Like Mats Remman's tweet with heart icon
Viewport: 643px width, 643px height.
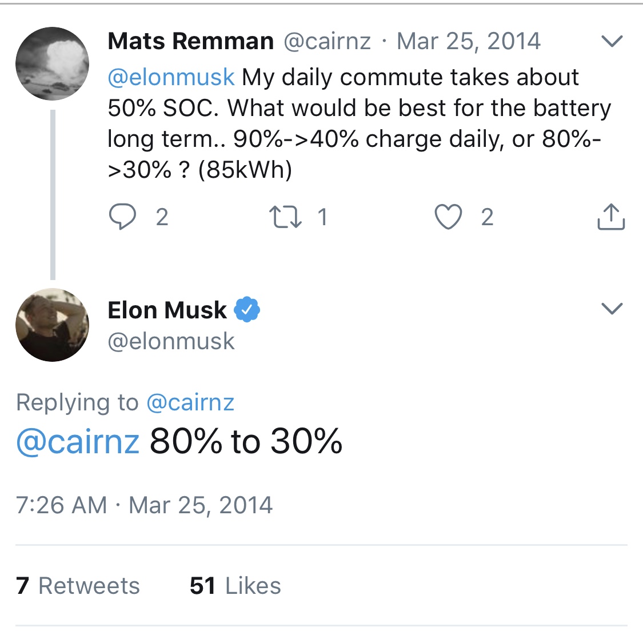[448, 217]
